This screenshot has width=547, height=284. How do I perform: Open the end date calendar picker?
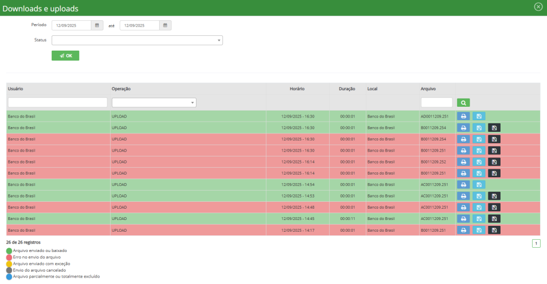point(165,25)
